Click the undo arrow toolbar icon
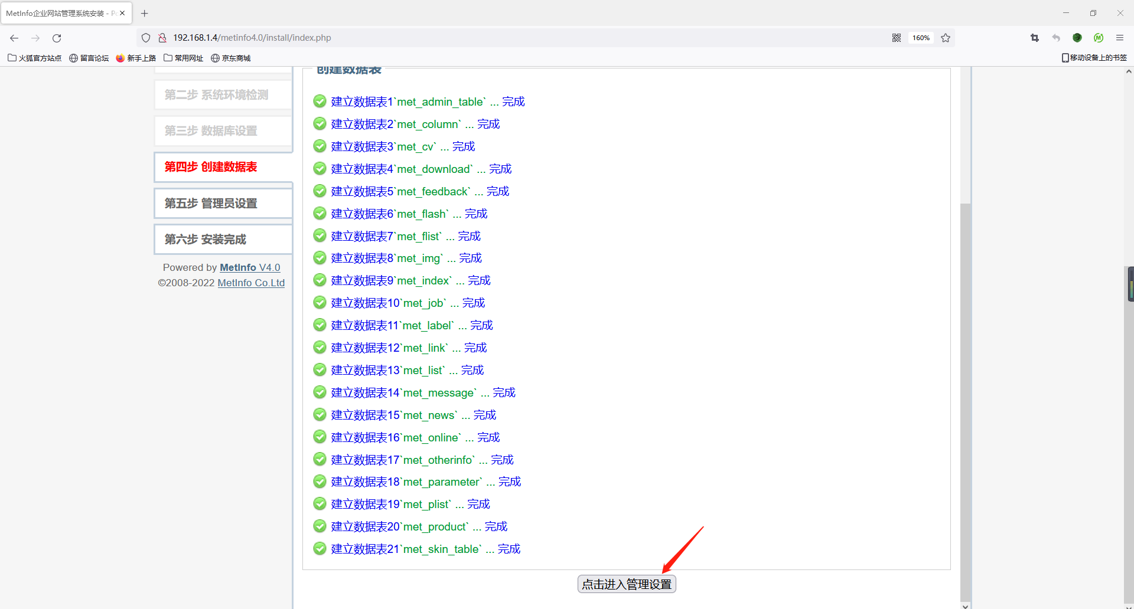Viewport: 1134px width, 609px height. click(x=1056, y=38)
